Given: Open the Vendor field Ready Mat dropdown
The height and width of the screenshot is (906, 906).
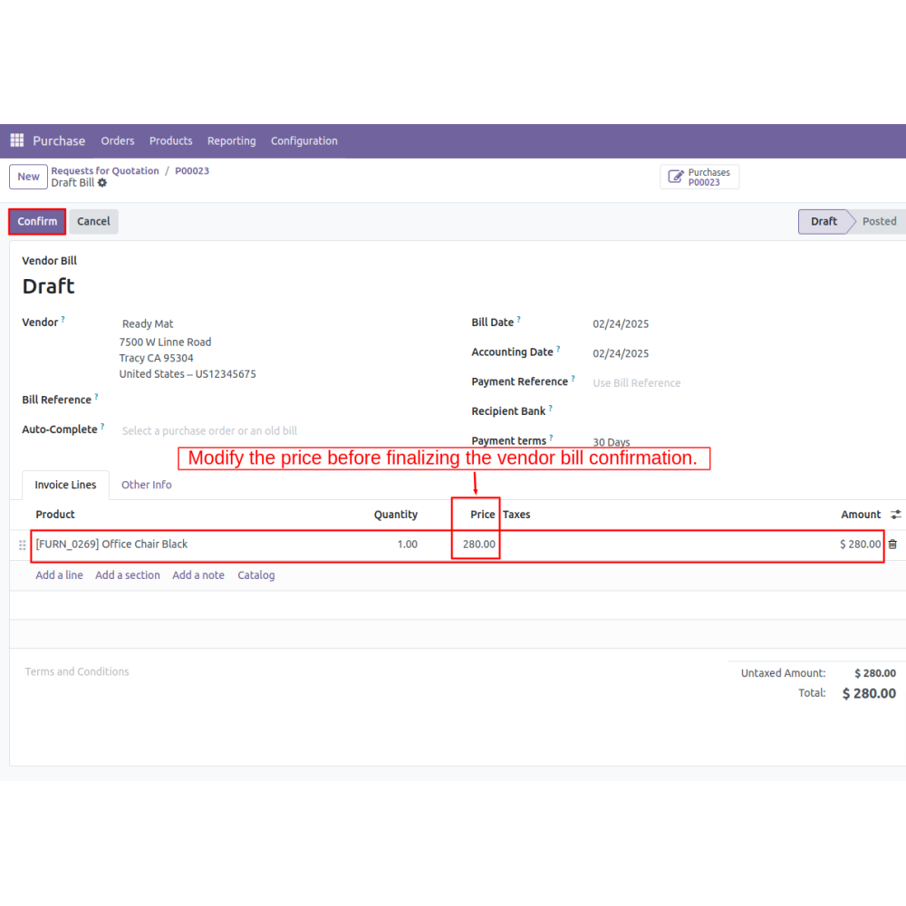Looking at the screenshot, I should coord(148,323).
